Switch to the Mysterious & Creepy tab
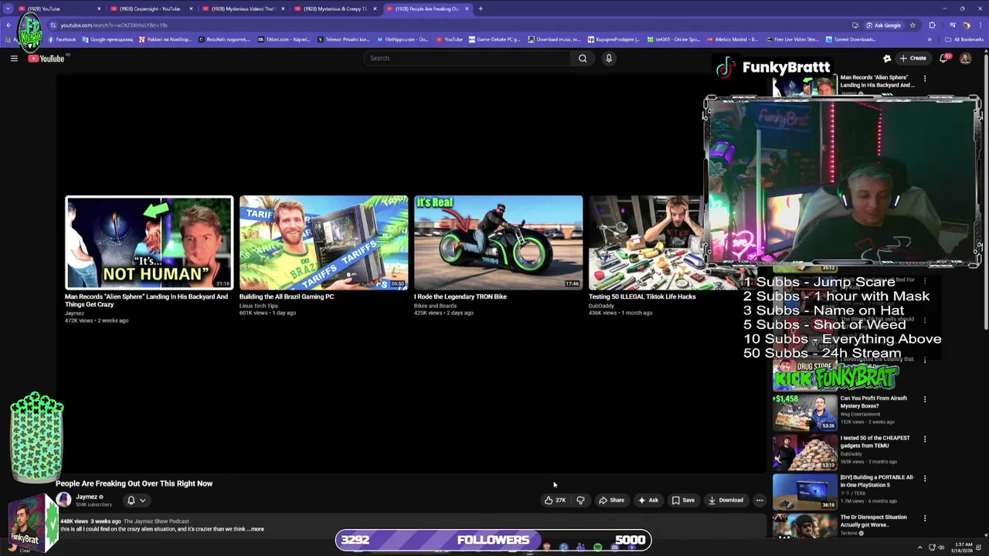 [335, 8]
